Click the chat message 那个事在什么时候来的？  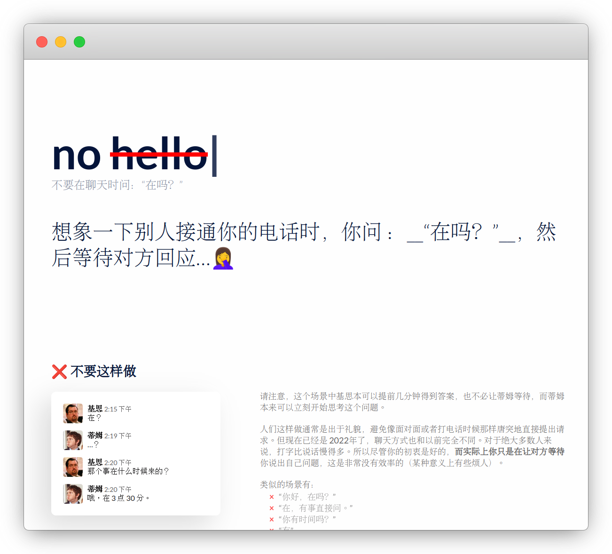click(128, 471)
